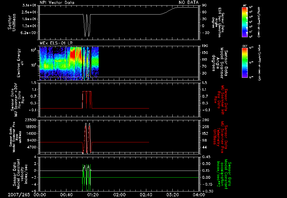Viewport: 287px width, 198px height.
Task: Click the 90 degree Sun Elevation tick
Action: [204, 5]
